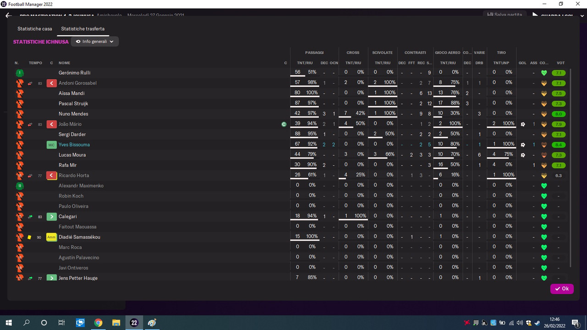Sort by the TEMPO column header
The width and height of the screenshot is (587, 330).
35,63
